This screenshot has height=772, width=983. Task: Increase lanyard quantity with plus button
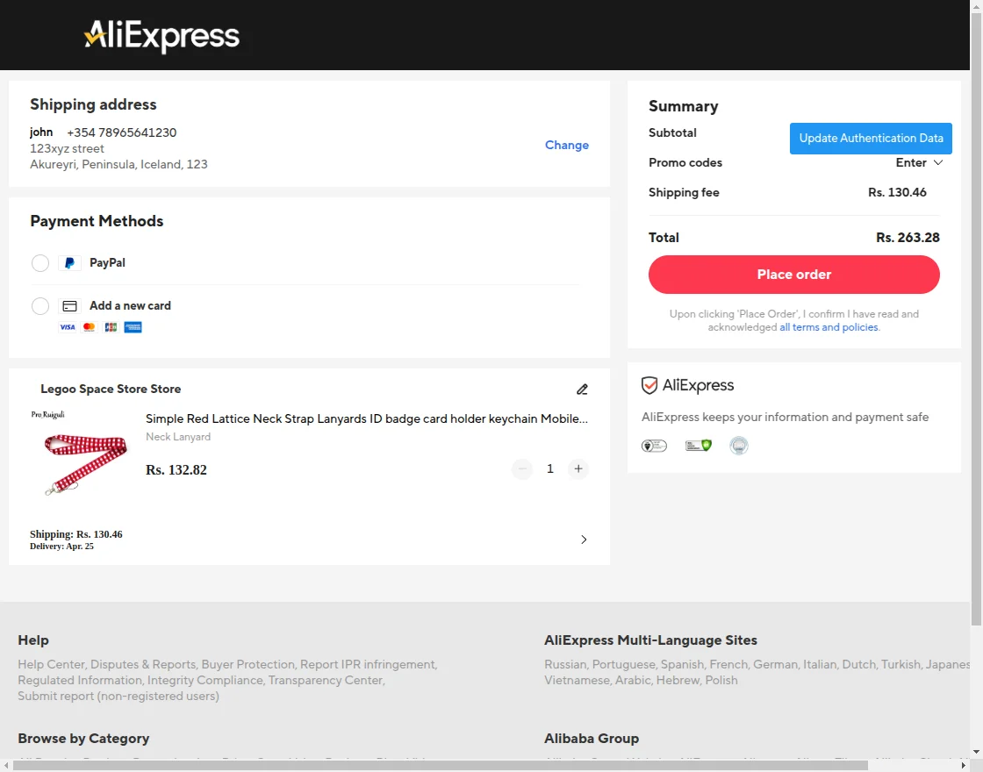[x=578, y=468]
